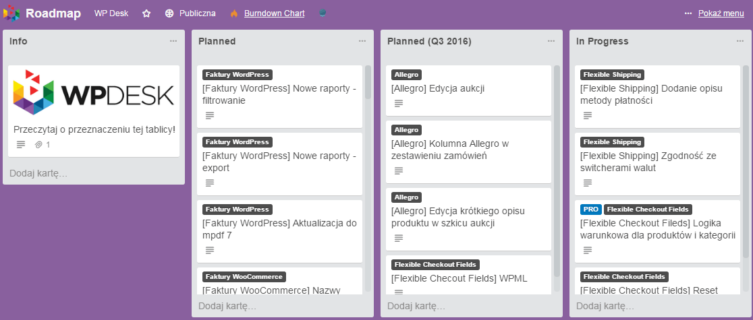The image size is (753, 320).
Task: Click Flexible Checkout Fields label beside PRO
Action: click(x=648, y=209)
